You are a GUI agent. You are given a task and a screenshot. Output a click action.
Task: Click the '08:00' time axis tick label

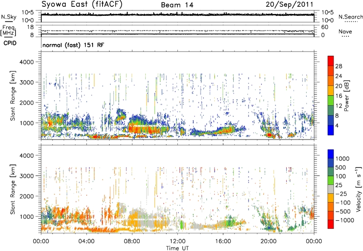pos(132,241)
